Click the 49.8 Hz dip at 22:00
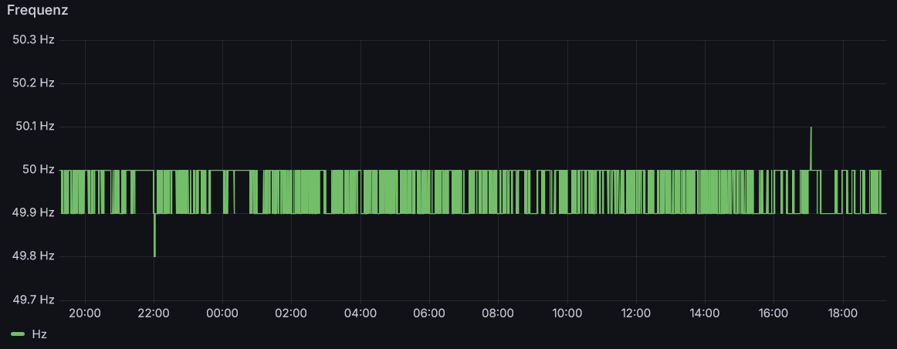Screen dimensions: 897x349 tap(154, 235)
